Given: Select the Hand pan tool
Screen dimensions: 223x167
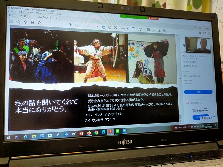Looking at the screenshot, I should (103, 27).
